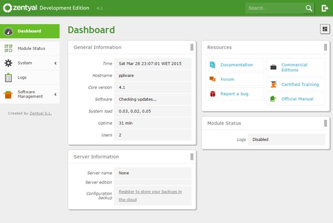This screenshot has height=223, width=333.
Task: Click the Forum speech bubbles icon
Action: coord(213,79)
